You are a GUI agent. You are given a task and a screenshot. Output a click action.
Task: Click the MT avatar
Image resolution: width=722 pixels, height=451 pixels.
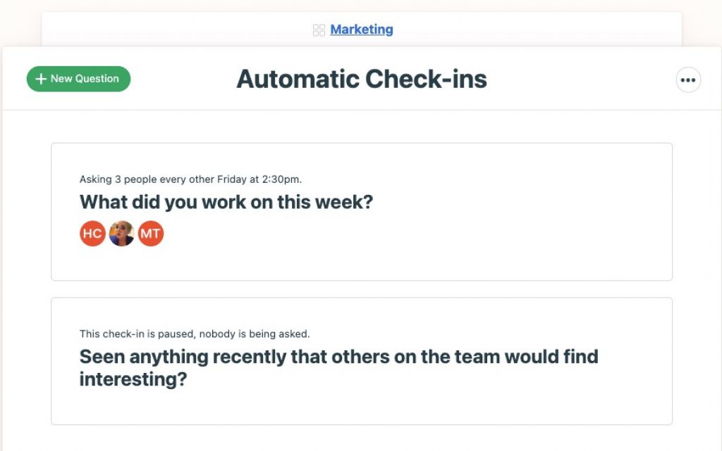[x=151, y=234]
